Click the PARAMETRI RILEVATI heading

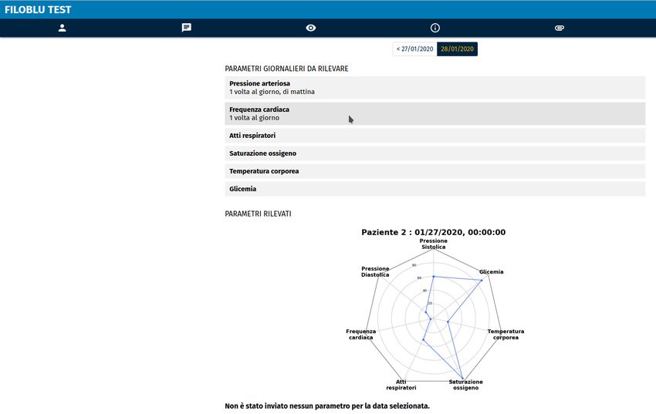258,214
